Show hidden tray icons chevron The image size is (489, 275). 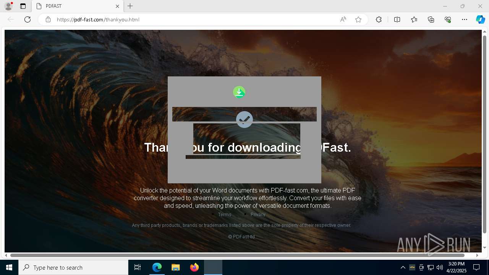click(x=403, y=267)
